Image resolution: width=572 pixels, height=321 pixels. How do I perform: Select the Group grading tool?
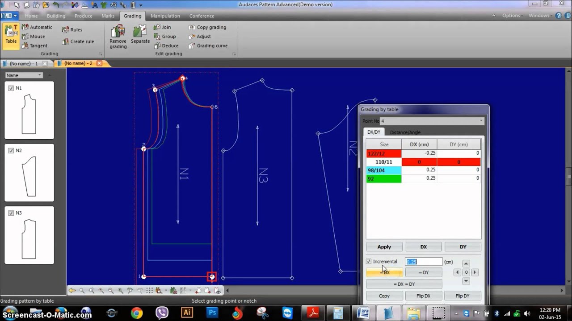[x=164, y=37]
